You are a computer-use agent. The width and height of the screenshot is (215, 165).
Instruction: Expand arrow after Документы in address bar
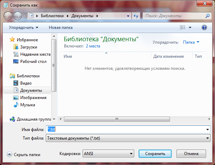coord(97,16)
